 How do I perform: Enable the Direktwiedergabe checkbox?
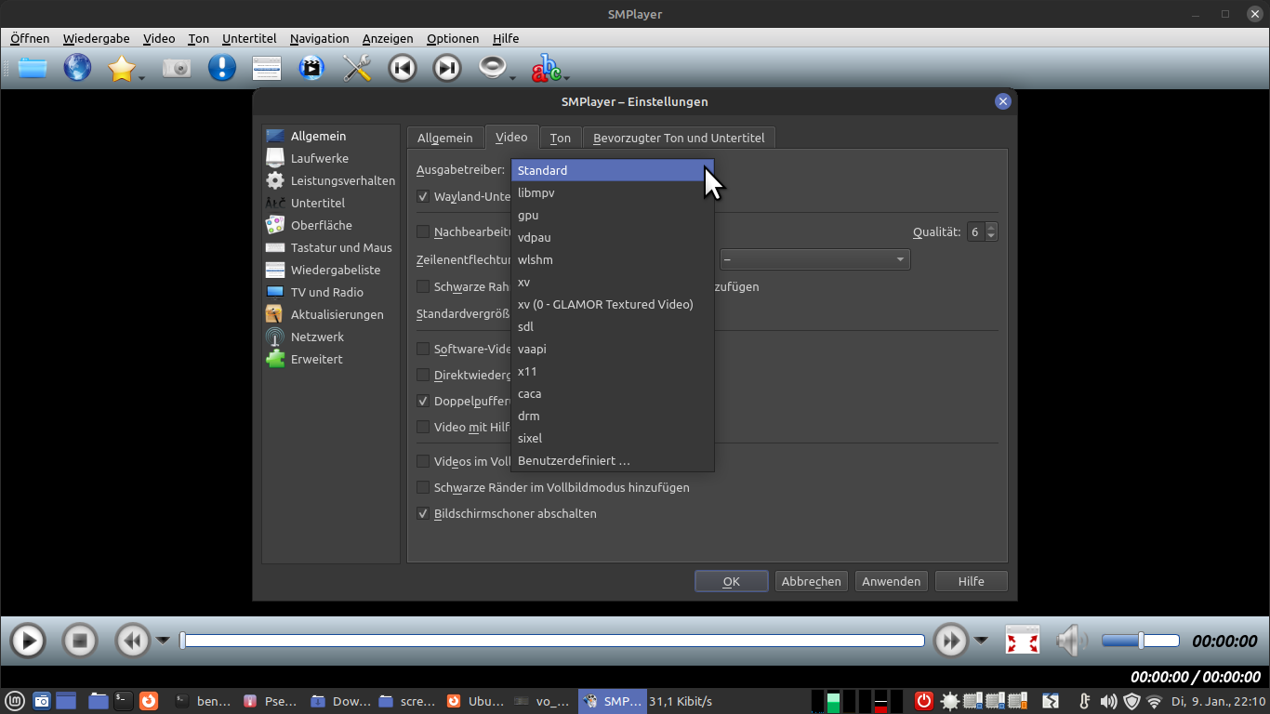(x=423, y=376)
